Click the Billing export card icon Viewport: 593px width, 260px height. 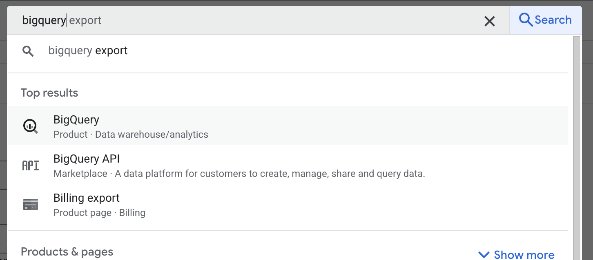point(30,205)
